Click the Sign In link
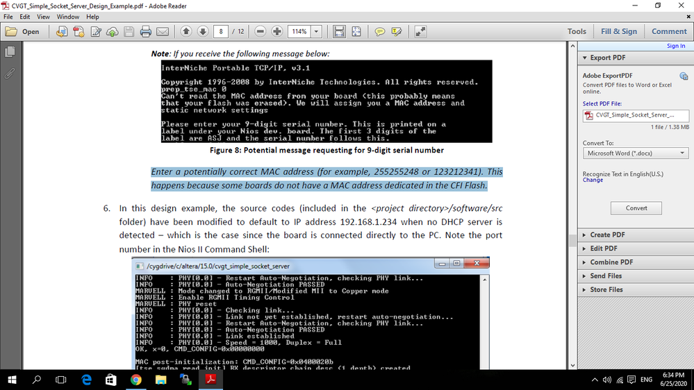This screenshot has height=390, width=694. [676, 46]
